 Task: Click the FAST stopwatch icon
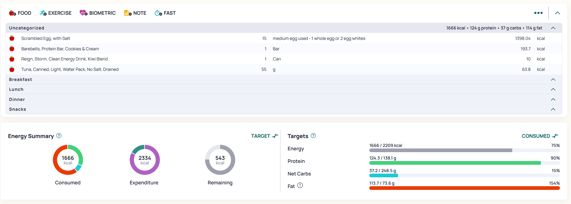click(158, 13)
